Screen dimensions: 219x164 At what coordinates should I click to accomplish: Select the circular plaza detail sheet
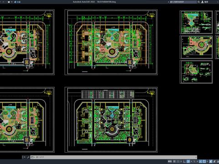click(x=196, y=47)
